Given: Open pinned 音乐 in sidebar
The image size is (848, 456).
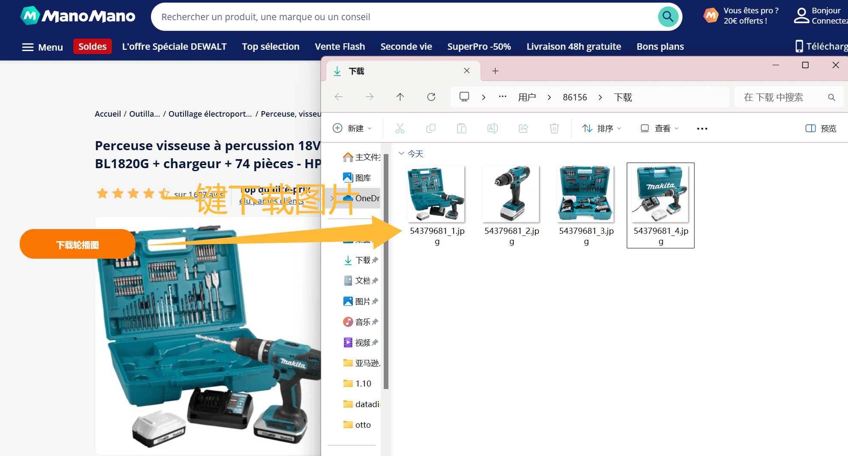Looking at the screenshot, I should point(361,322).
